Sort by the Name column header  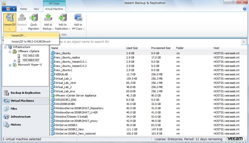pyautogui.click(x=87, y=48)
